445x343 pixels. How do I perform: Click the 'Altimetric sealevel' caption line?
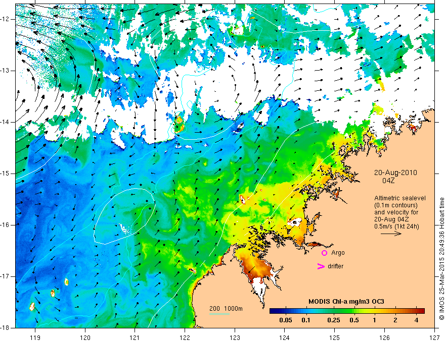pyautogui.click(x=400, y=198)
